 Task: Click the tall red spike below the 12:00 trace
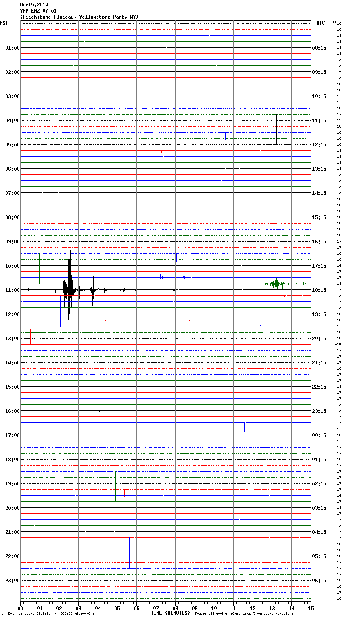31,329
